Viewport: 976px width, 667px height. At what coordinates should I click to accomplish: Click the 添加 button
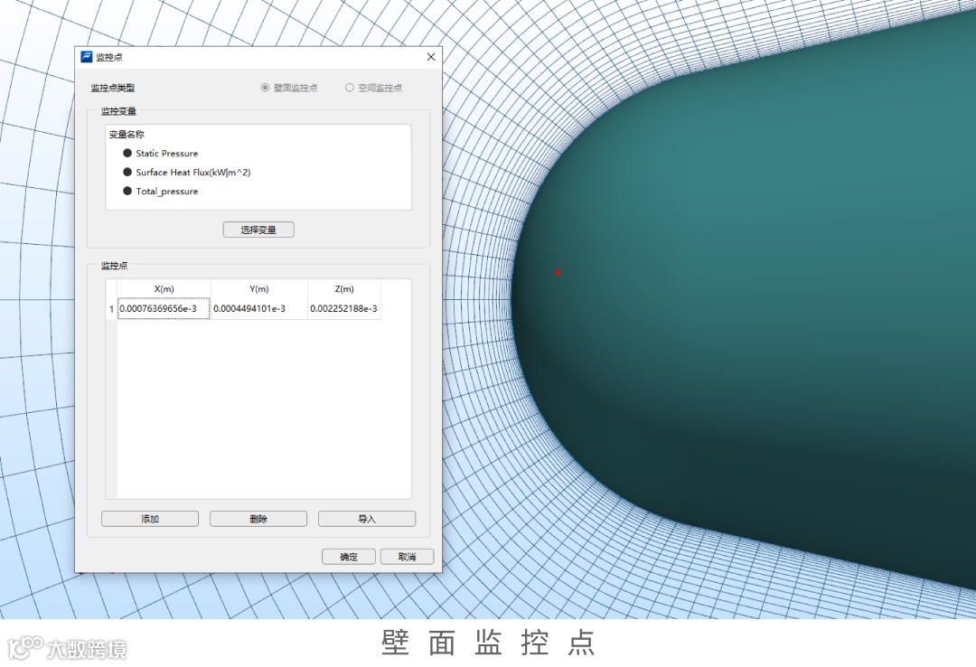[150, 519]
